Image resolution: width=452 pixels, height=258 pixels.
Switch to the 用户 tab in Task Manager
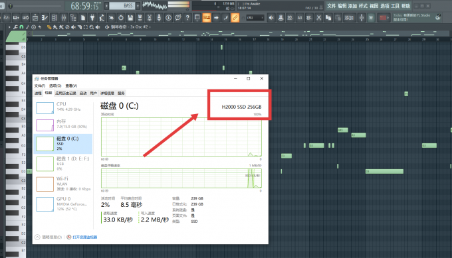click(x=94, y=94)
